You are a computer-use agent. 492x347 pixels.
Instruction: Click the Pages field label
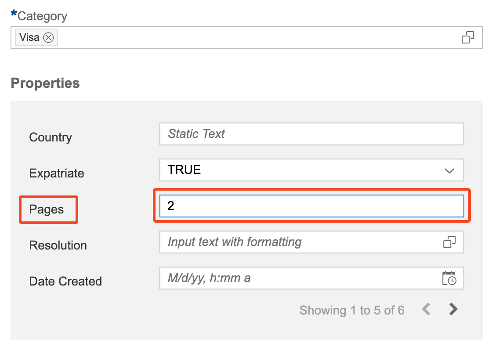[47, 210]
